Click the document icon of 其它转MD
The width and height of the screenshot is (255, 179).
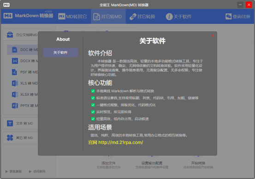pyautogui.click(x=96, y=17)
